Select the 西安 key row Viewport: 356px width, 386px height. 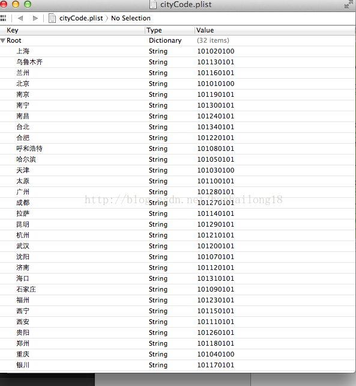coord(23,322)
